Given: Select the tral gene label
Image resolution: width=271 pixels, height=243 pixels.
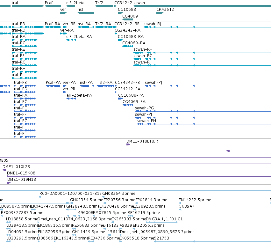Looking at the screenshot, I should click(15, 3).
